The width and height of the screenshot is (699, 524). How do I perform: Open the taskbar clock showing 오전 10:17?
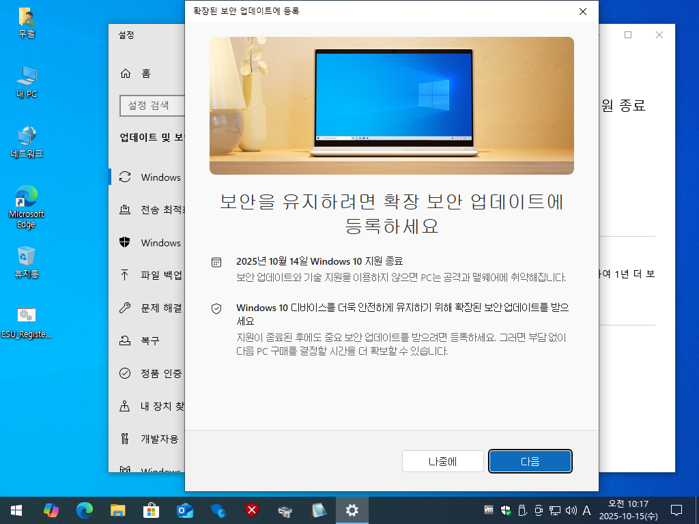pyautogui.click(x=628, y=510)
